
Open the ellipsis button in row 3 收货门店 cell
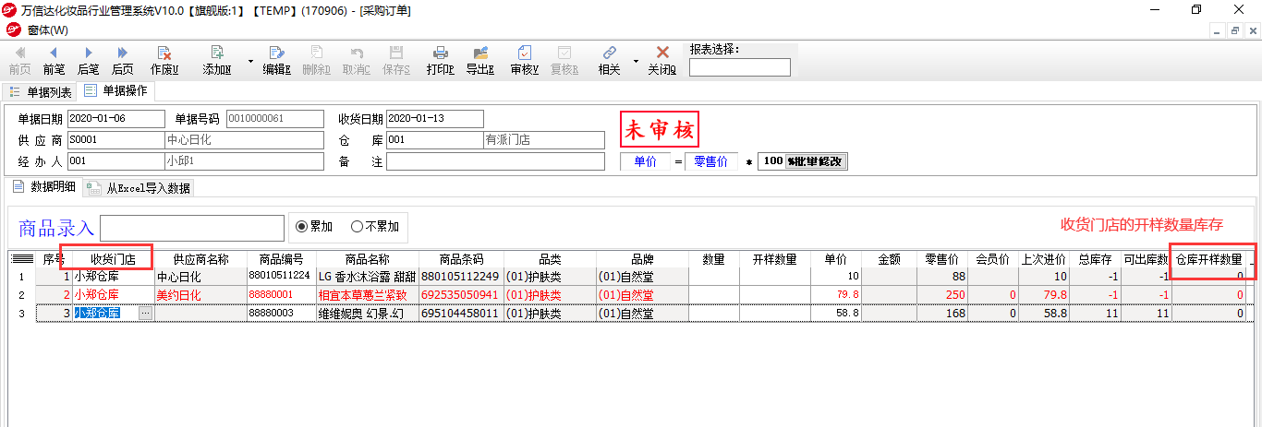pos(145,314)
